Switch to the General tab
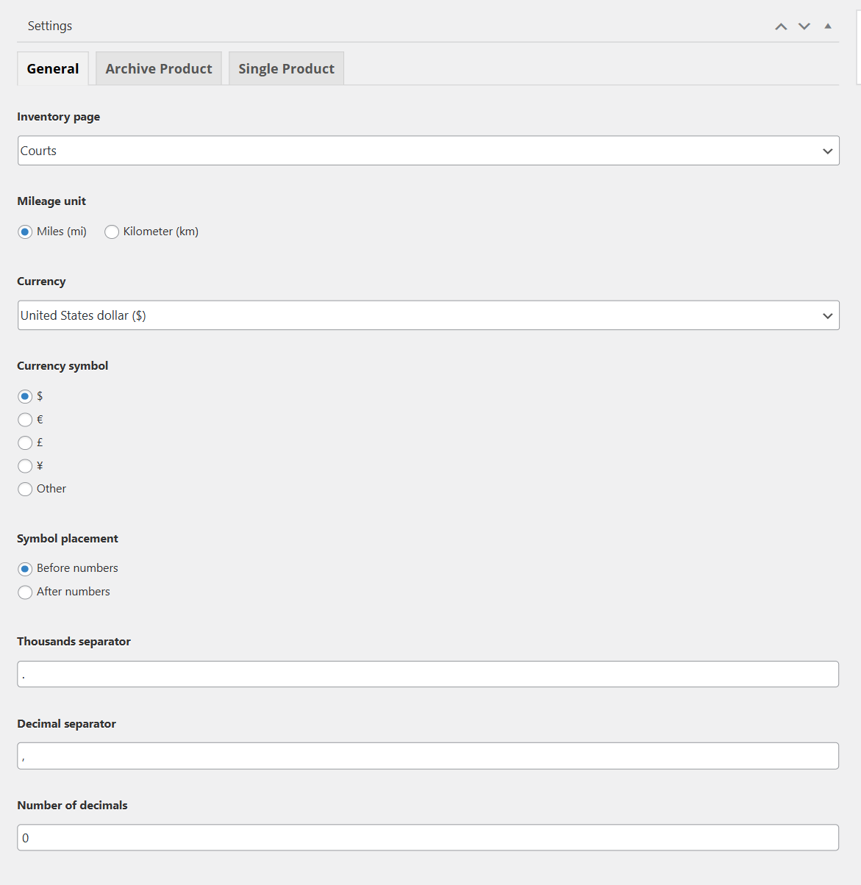Viewport: 861px width, 885px height. click(53, 68)
